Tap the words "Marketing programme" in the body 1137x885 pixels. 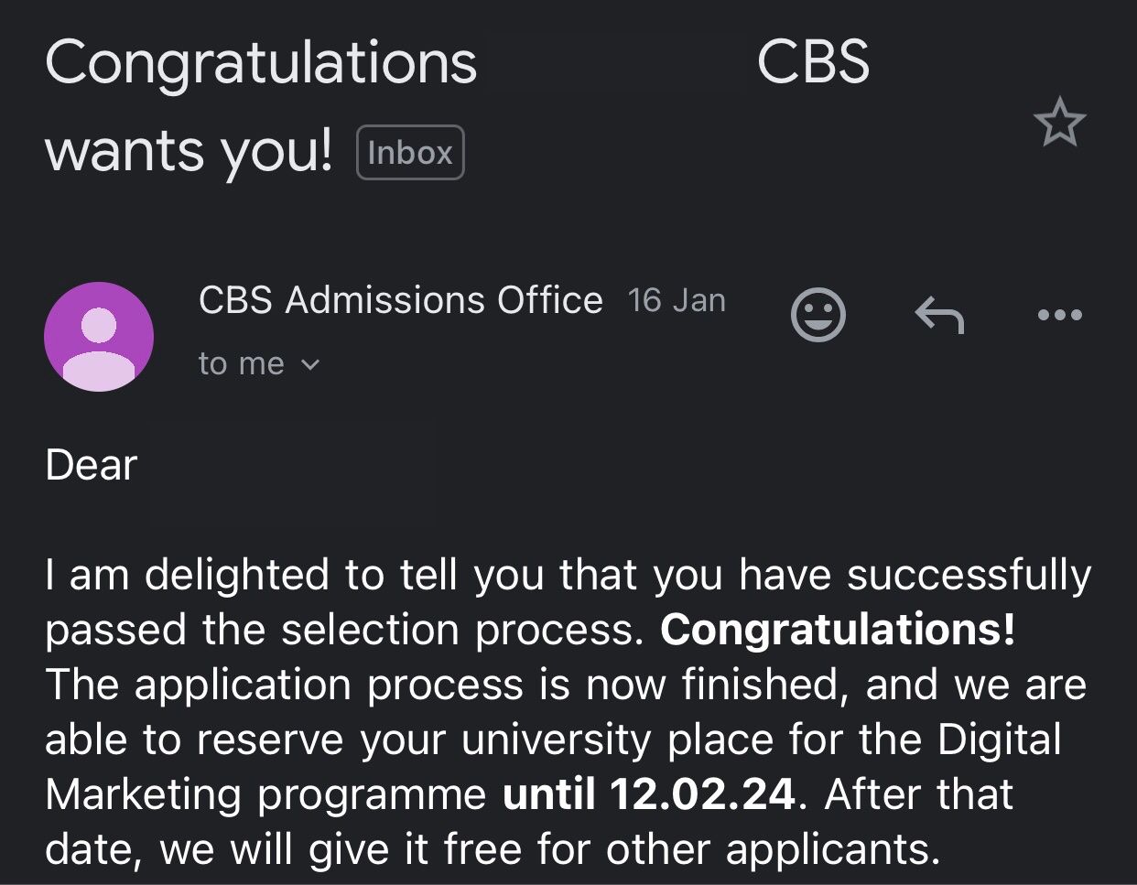(265, 793)
